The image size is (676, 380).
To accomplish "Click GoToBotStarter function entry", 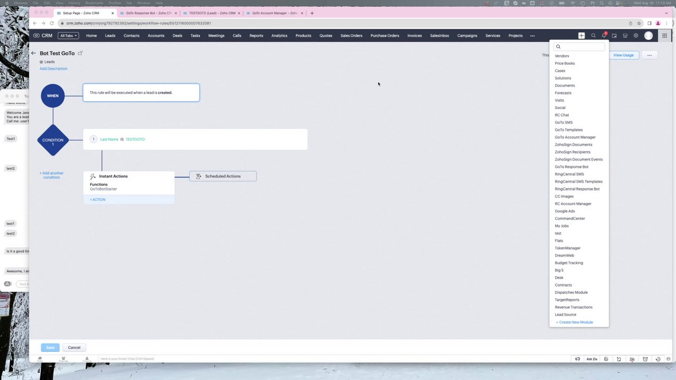I will point(104,189).
